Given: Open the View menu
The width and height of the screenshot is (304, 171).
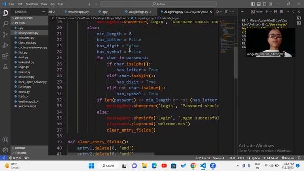Looking at the screenshot, I should click(44, 4).
